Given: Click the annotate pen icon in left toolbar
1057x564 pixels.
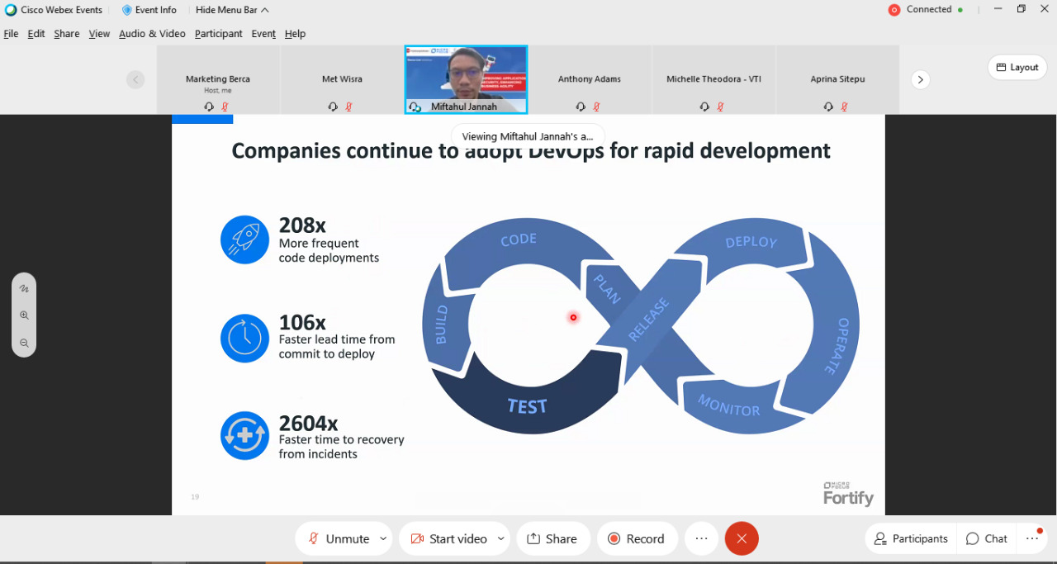Looking at the screenshot, I should click(24, 288).
